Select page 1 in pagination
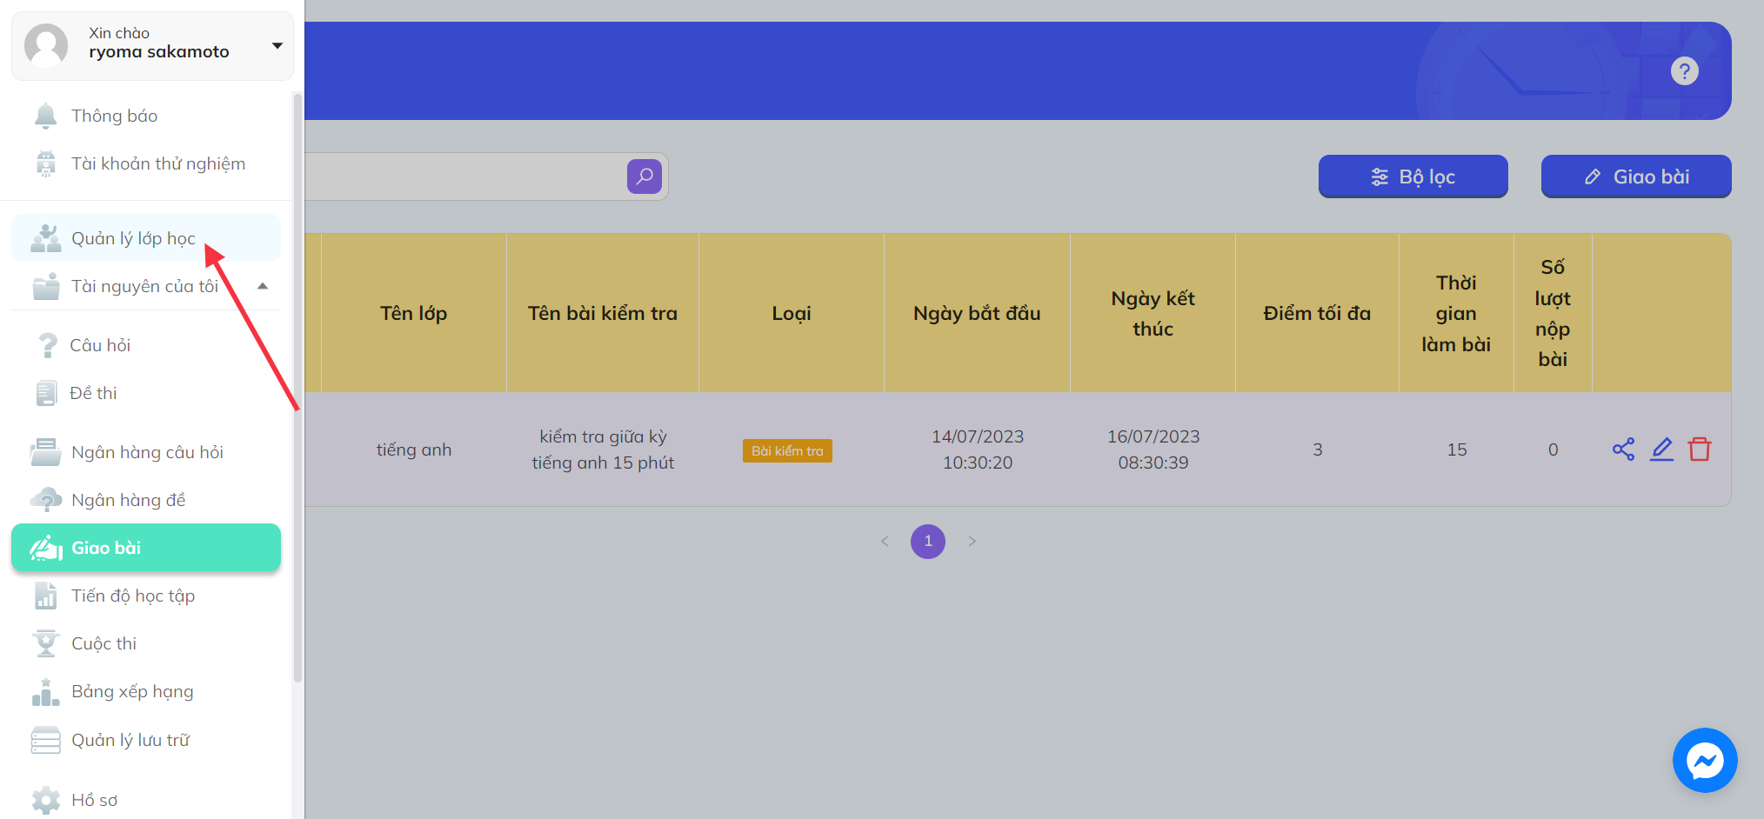 point(928,541)
